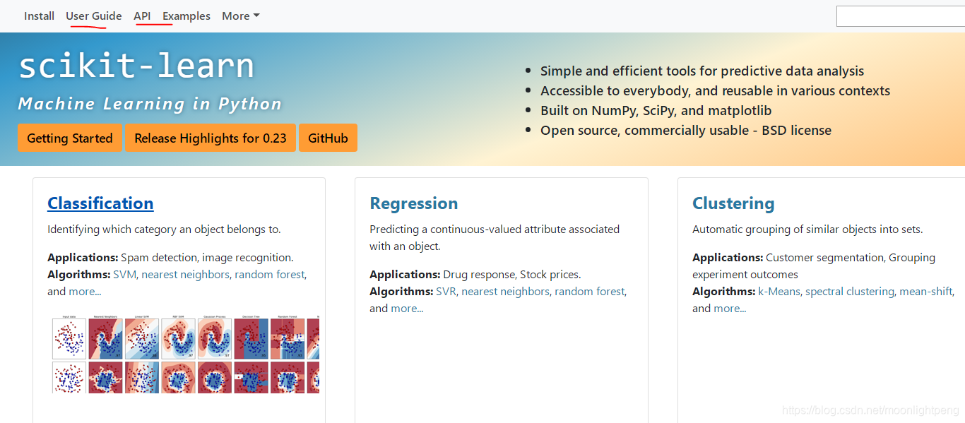Follow the SVM link under Classification
Viewport: 965px width, 423px height.
click(x=125, y=274)
